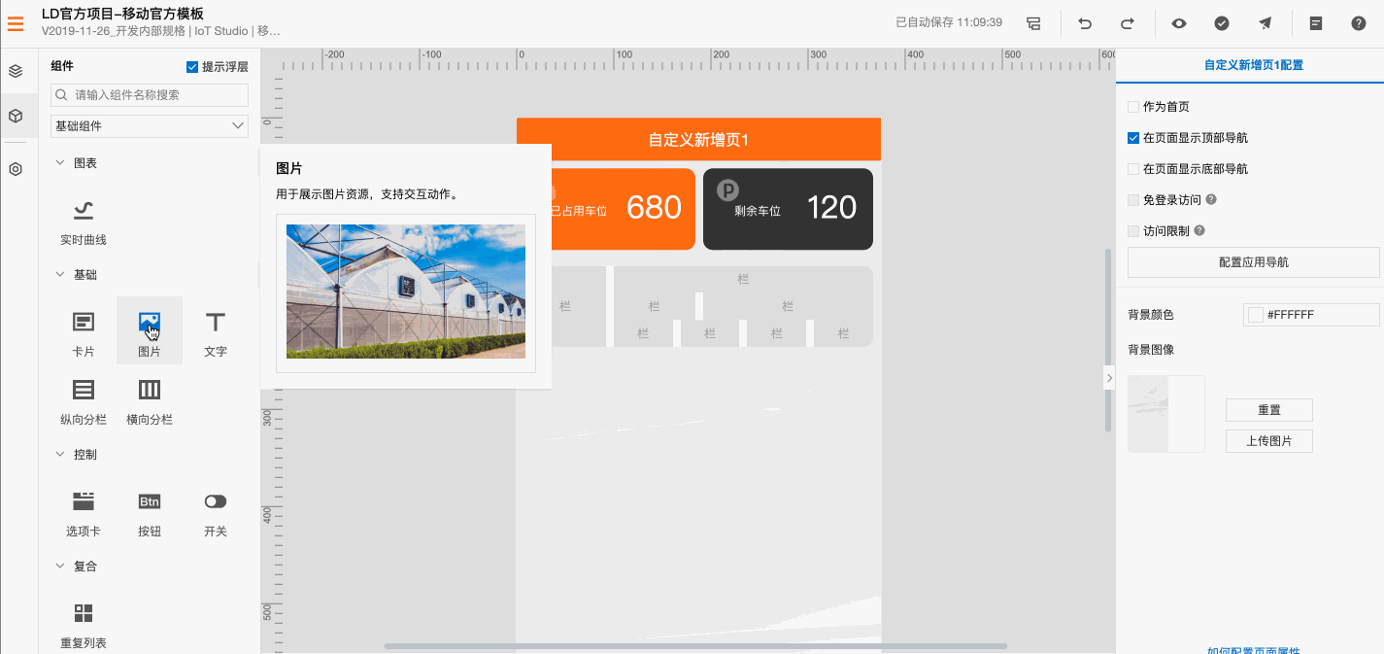Click the 已自动保存 11:09:39 status text

pyautogui.click(x=949, y=21)
